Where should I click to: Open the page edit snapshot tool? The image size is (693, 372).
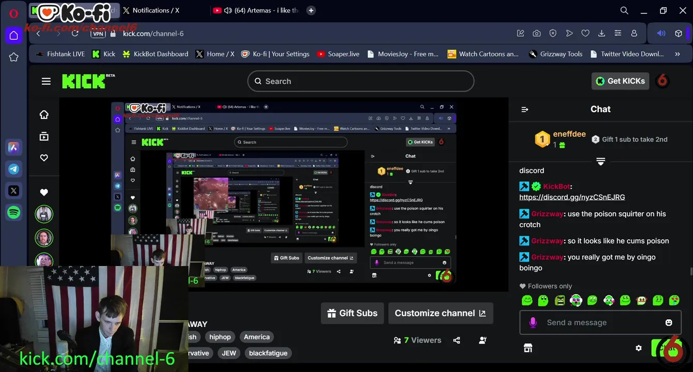[x=521, y=34]
